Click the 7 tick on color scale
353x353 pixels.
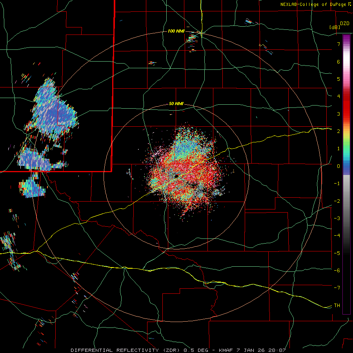[x=338, y=44]
